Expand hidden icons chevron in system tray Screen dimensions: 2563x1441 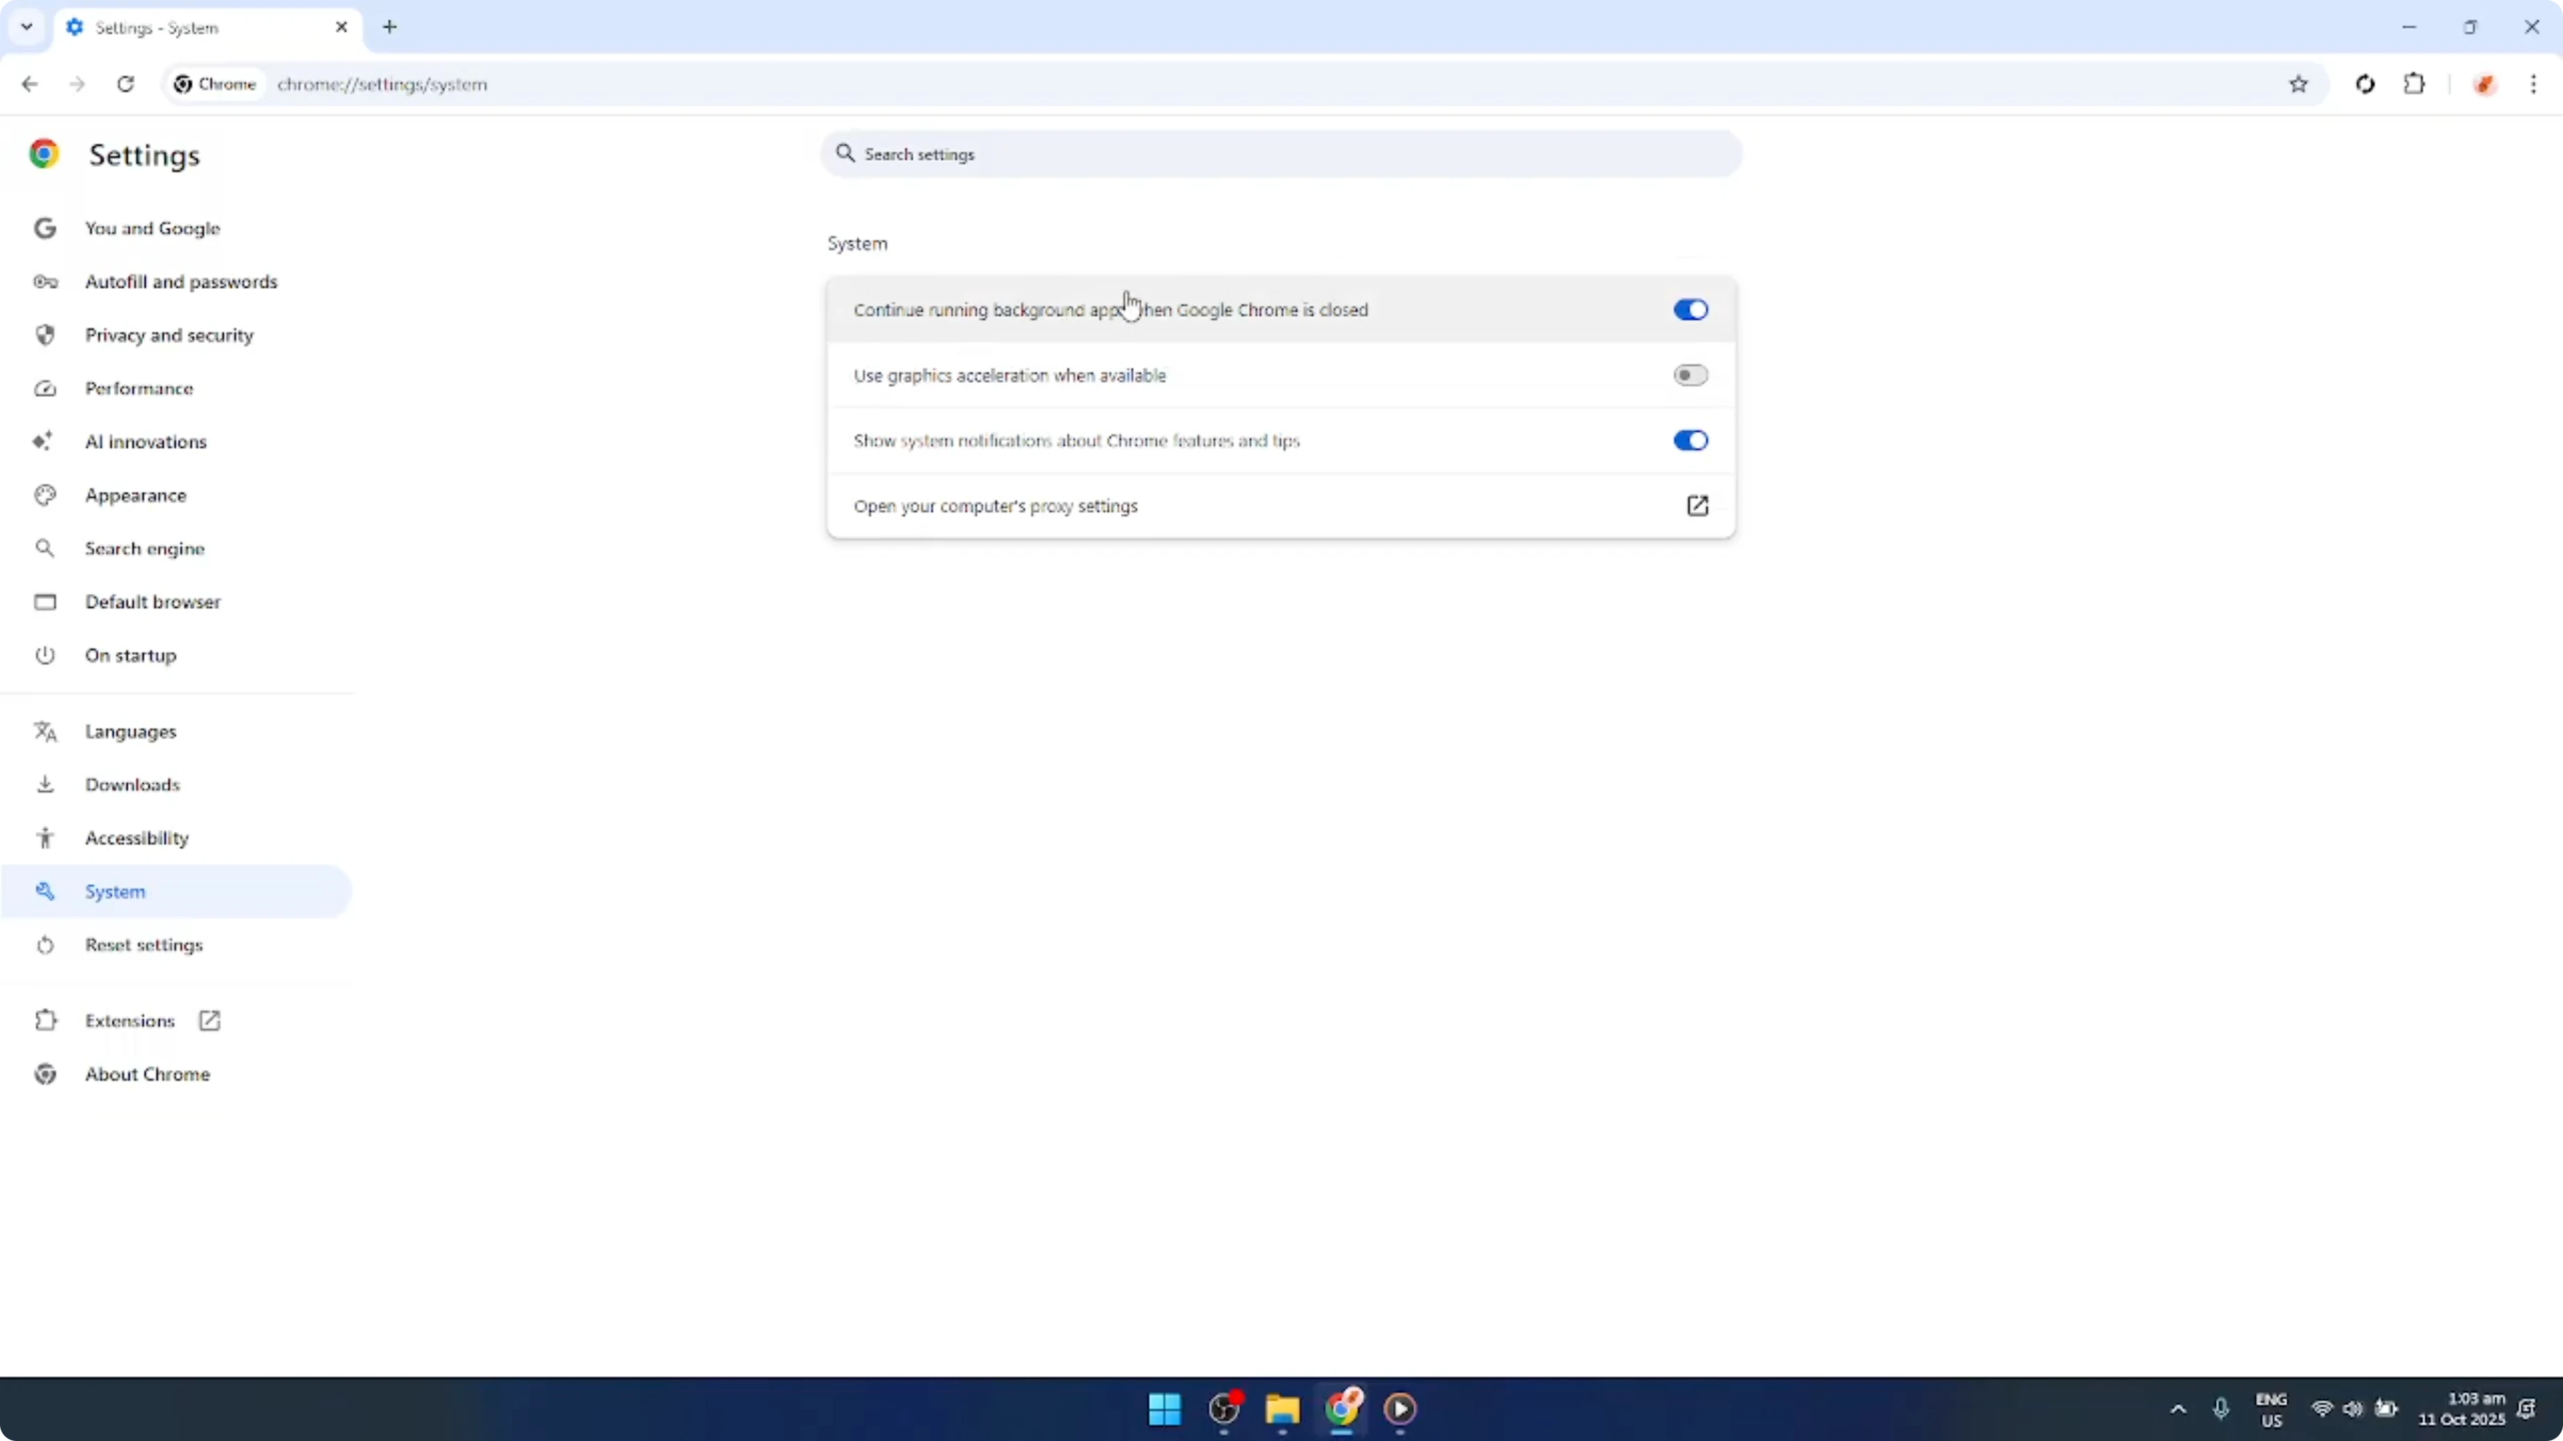[2178, 1409]
